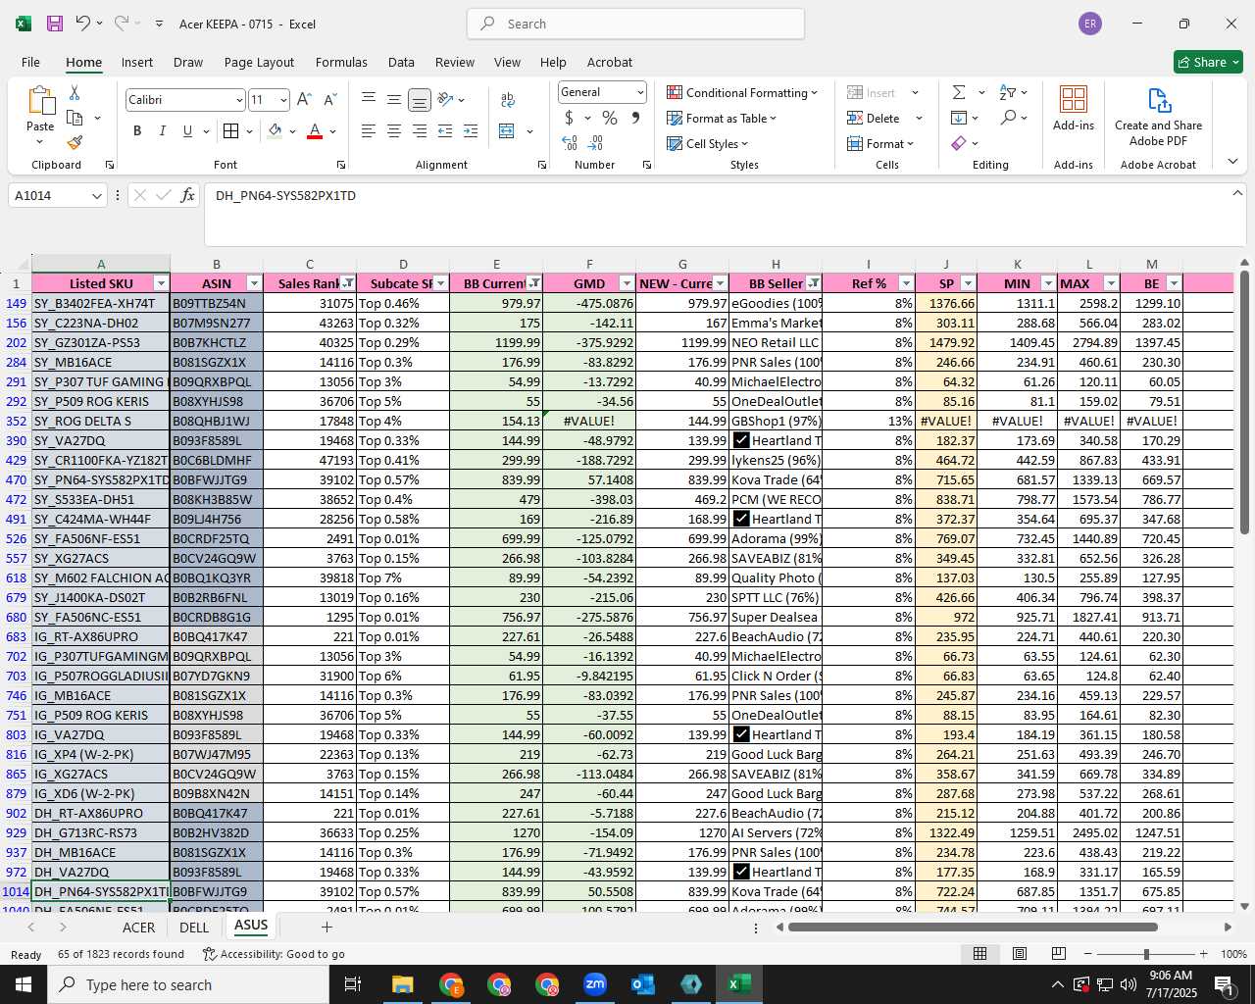Expand the Name Box dropdown
This screenshot has width=1255, height=1004.
tap(96, 196)
